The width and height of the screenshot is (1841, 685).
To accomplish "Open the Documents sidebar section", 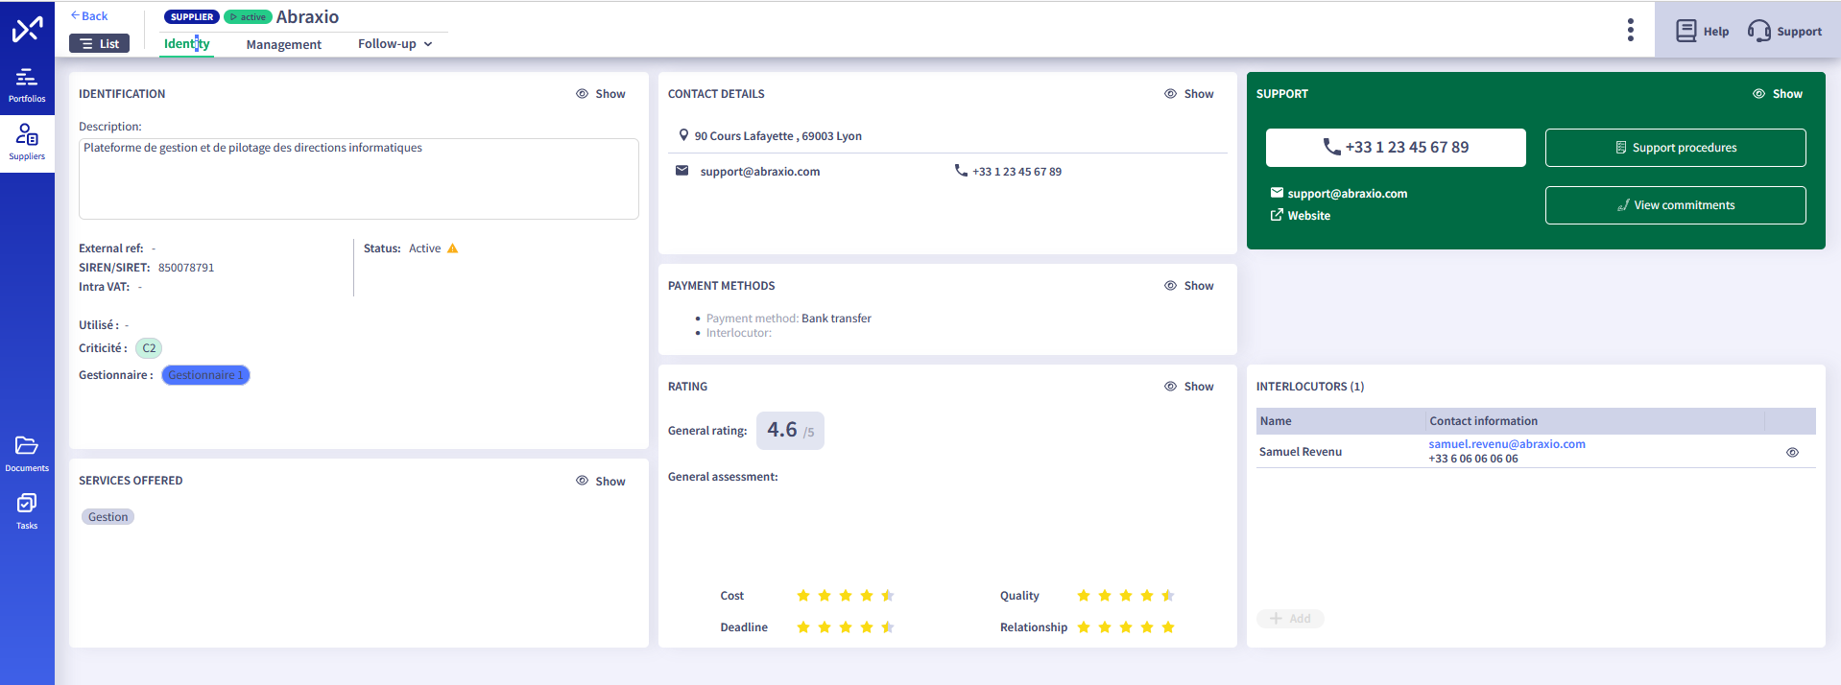I will (x=27, y=454).
